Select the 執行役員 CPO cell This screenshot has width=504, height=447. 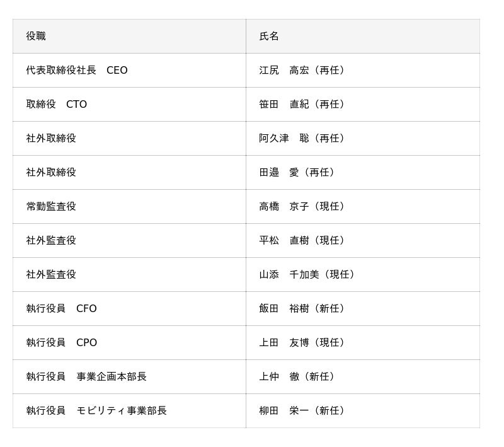click(62, 342)
